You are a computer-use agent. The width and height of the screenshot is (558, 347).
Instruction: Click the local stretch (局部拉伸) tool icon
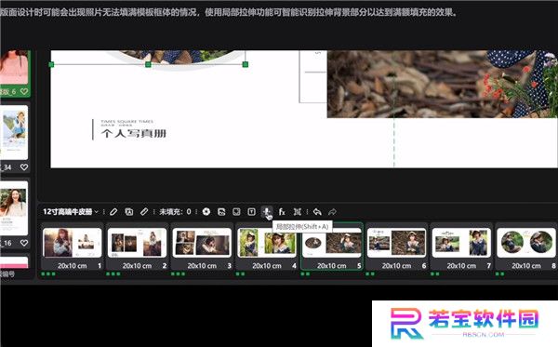point(267,212)
